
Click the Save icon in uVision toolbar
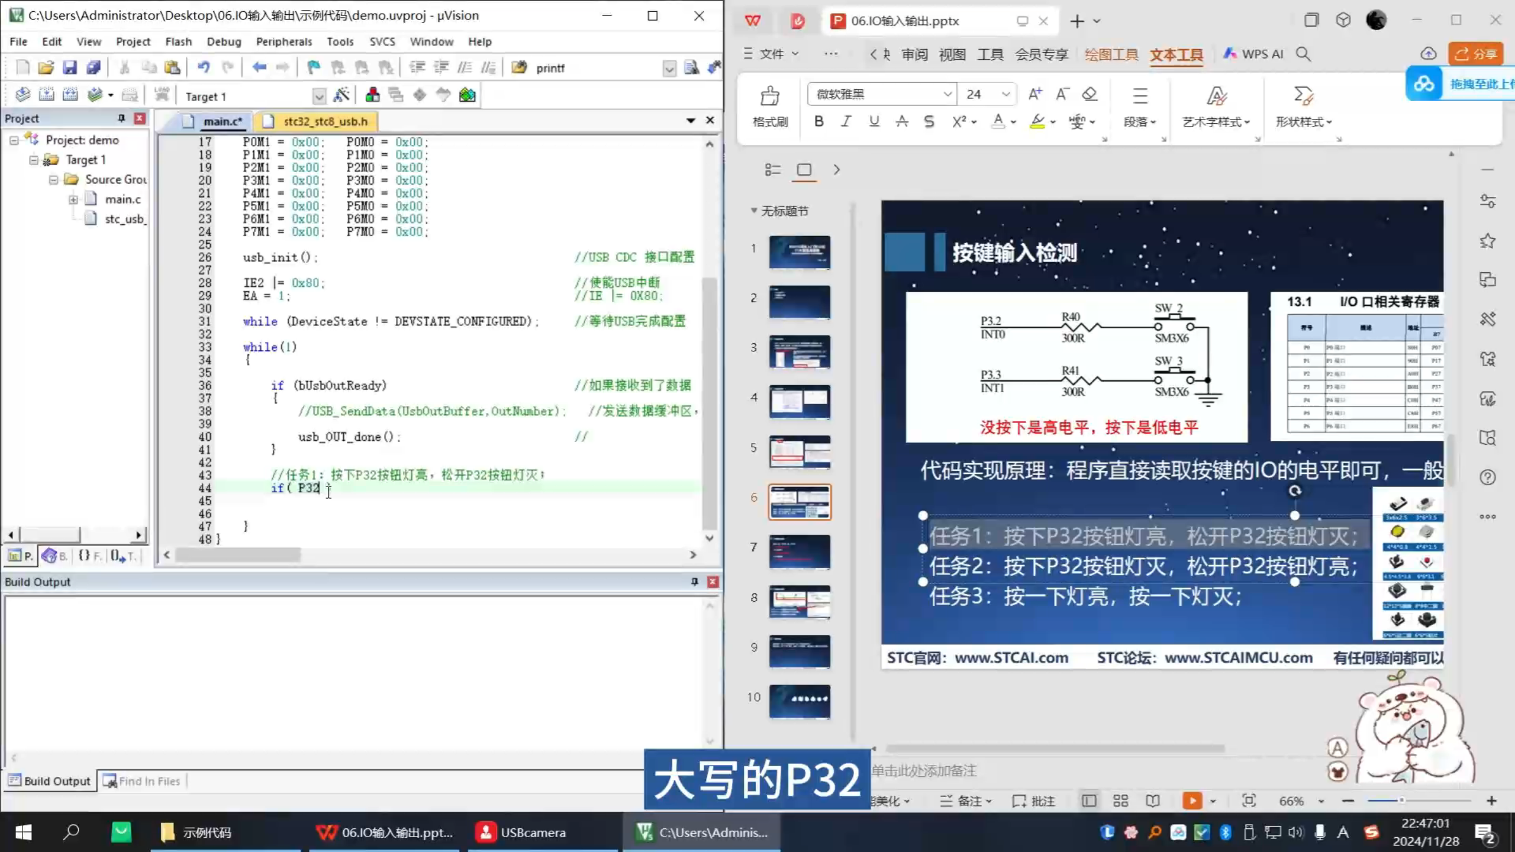pyautogui.click(x=70, y=67)
